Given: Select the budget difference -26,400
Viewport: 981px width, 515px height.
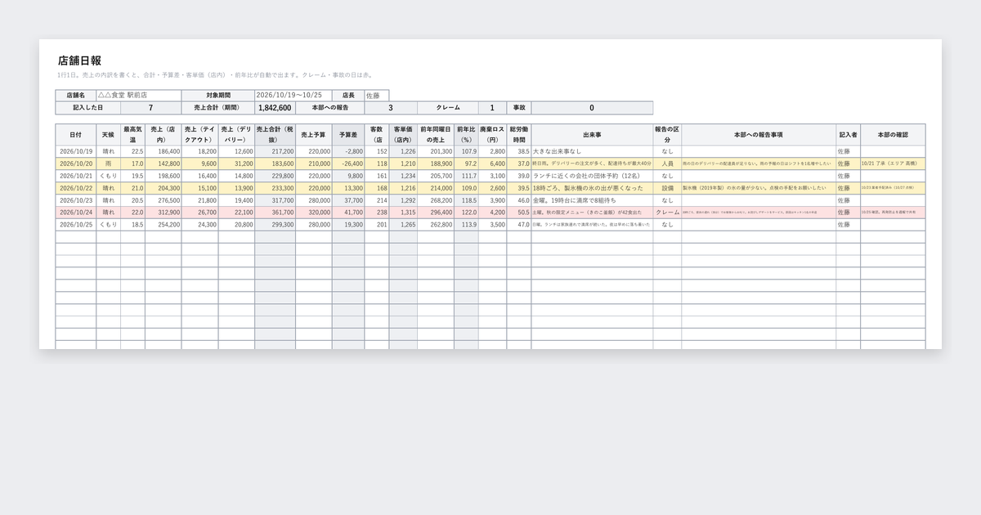Looking at the screenshot, I should point(348,163).
